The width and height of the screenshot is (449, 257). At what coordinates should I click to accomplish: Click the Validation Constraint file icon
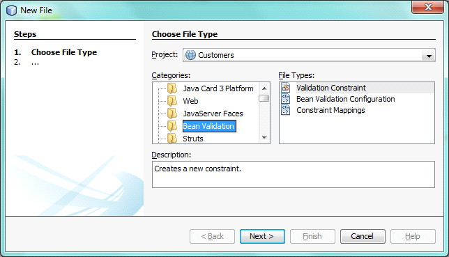(x=285, y=88)
